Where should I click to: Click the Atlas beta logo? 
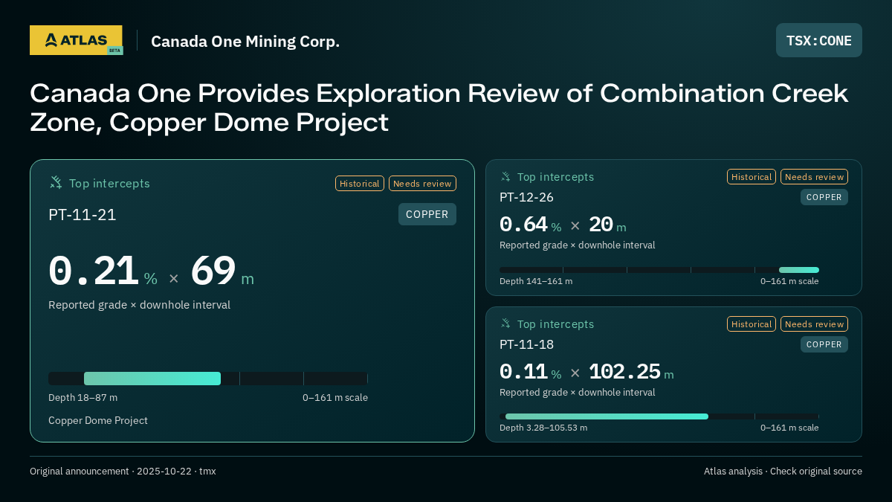76,40
